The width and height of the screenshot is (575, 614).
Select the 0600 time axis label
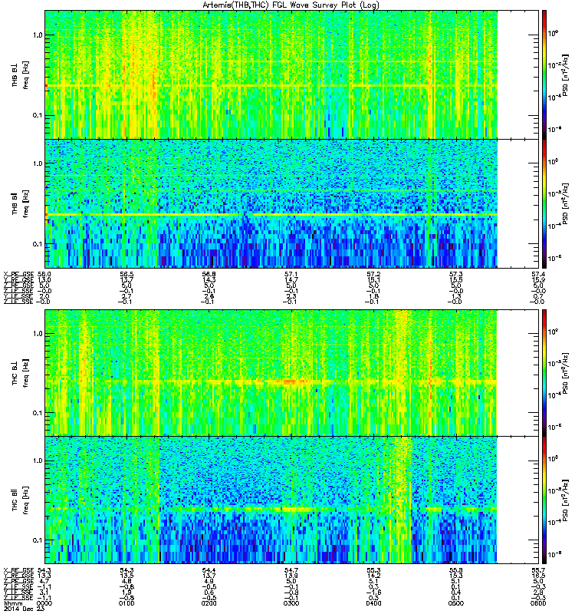pyautogui.click(x=538, y=603)
